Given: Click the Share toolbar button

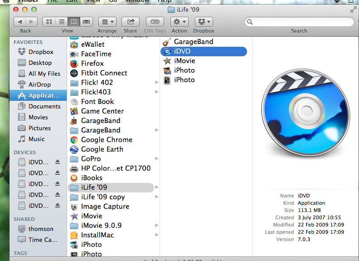Looking at the screenshot, I should (131, 22).
